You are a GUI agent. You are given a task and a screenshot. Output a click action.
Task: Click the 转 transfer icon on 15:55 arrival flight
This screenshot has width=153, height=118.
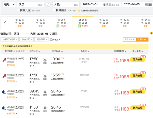(45, 76)
